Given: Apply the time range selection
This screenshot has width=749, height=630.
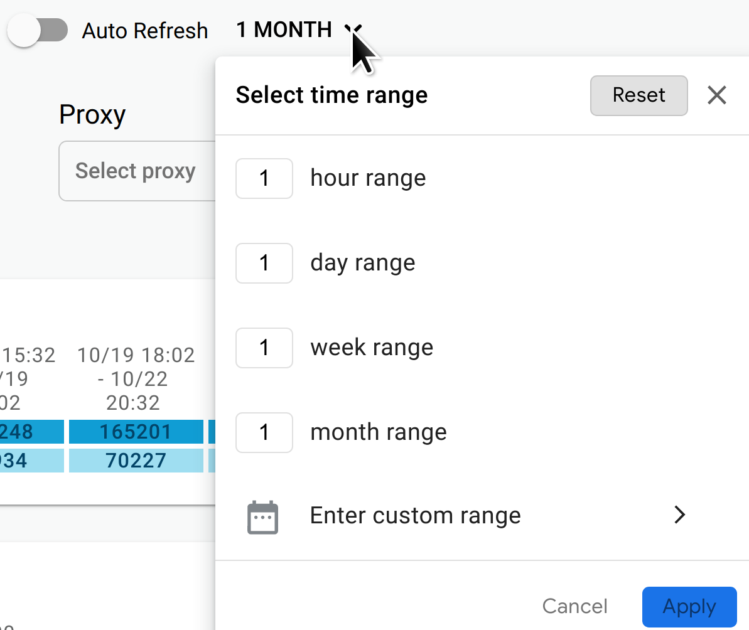Looking at the screenshot, I should pyautogui.click(x=689, y=606).
